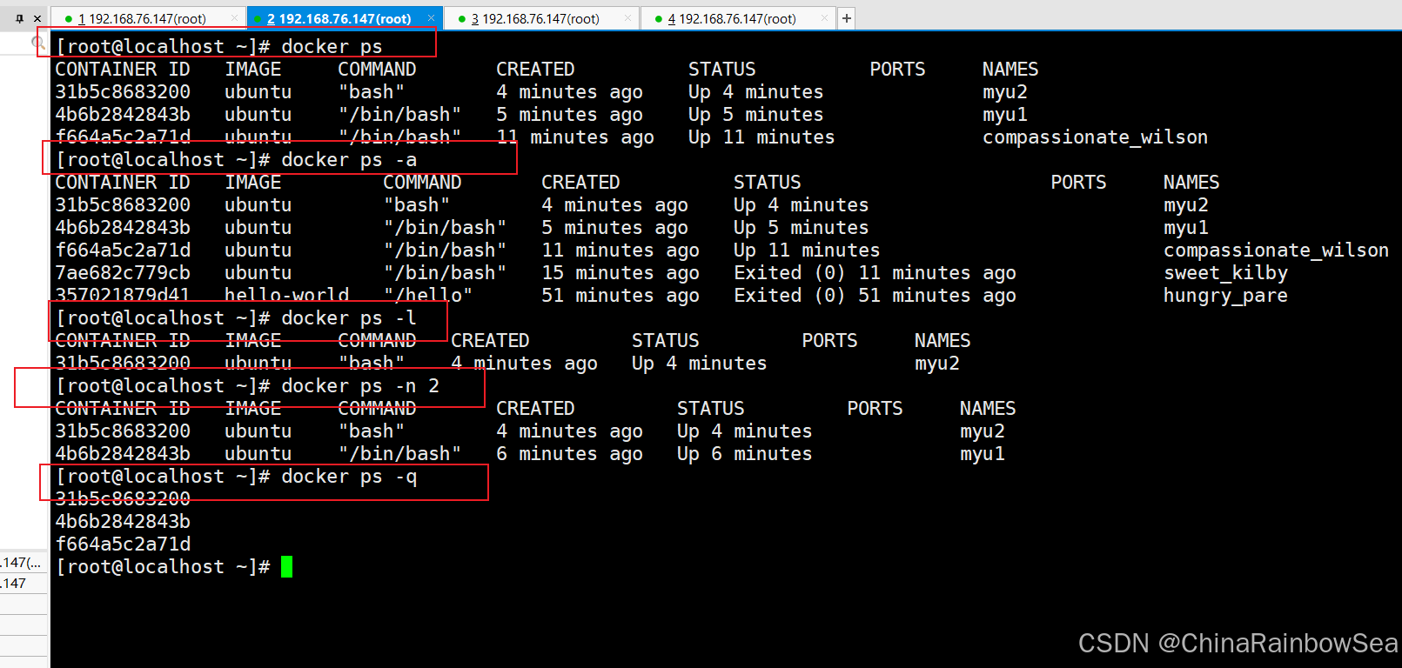This screenshot has height=668, width=1402.
Task: Click compassionate_wilson in the 'docker ps -a' output
Action: tap(1276, 250)
